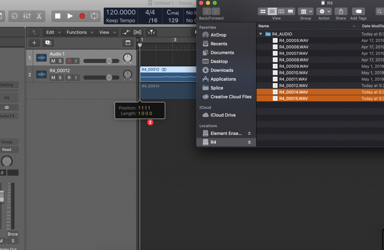The height and width of the screenshot is (250, 384).
Task: Open the Mixer faders icon
Action: [x=27, y=16]
